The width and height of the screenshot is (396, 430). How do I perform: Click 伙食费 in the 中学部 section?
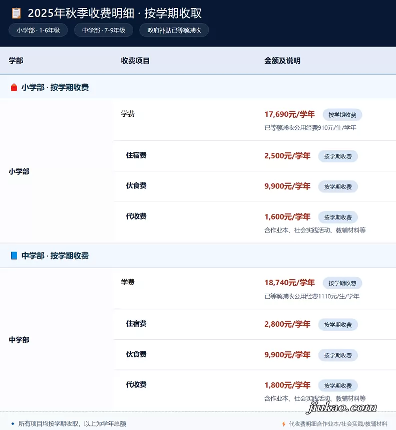pyautogui.click(x=136, y=354)
